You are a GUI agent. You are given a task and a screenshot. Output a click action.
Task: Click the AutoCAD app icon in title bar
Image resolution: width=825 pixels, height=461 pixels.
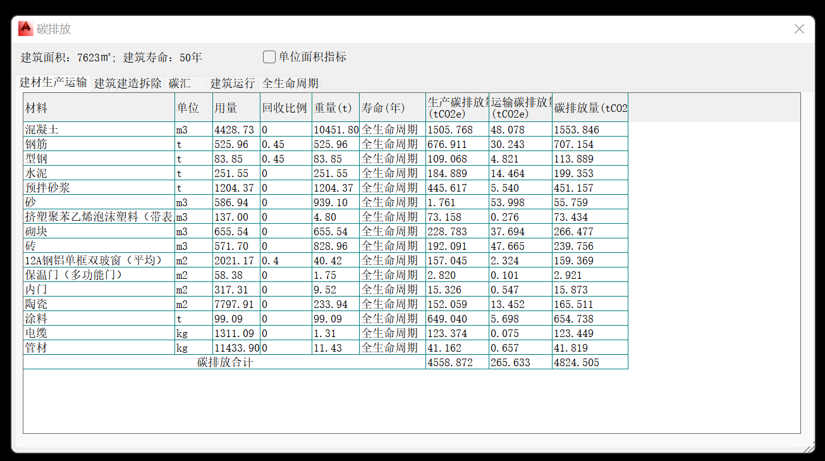coord(25,28)
